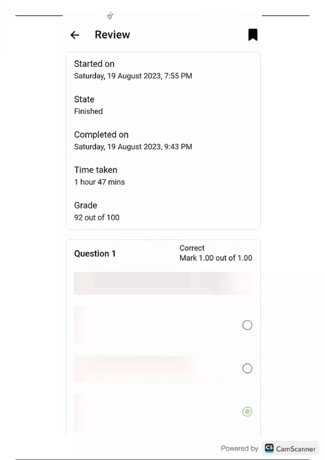Tap the bookmark icon beside Review

coord(253,35)
